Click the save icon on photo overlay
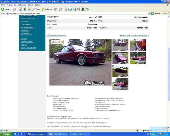The height and width of the screenshot is (136, 170). (x=53, y=42)
